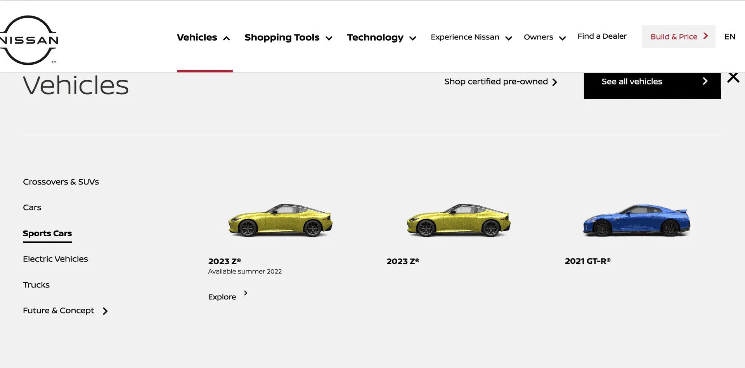Click the Future & Concept chevron
Viewport: 745px width, 368px height.
click(x=105, y=311)
